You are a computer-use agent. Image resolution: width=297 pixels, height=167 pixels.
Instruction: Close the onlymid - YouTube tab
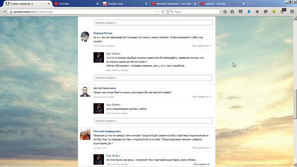coord(243,4)
